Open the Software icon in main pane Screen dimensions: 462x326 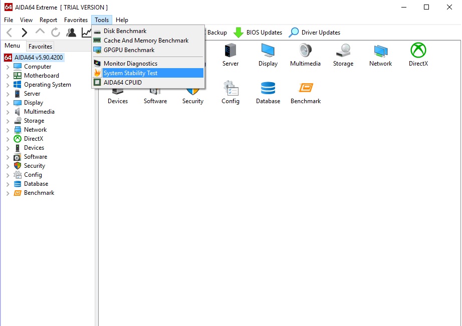tap(155, 96)
